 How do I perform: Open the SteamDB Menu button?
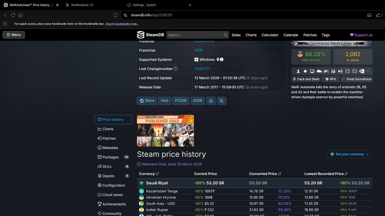14,35
